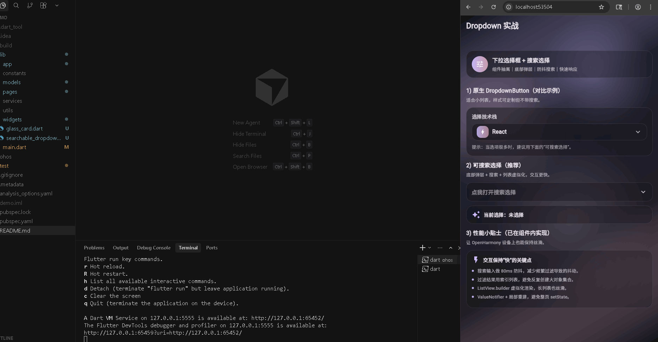This screenshot has height=342, width=658.
Task: Click the browser back arrow
Action: [468, 7]
